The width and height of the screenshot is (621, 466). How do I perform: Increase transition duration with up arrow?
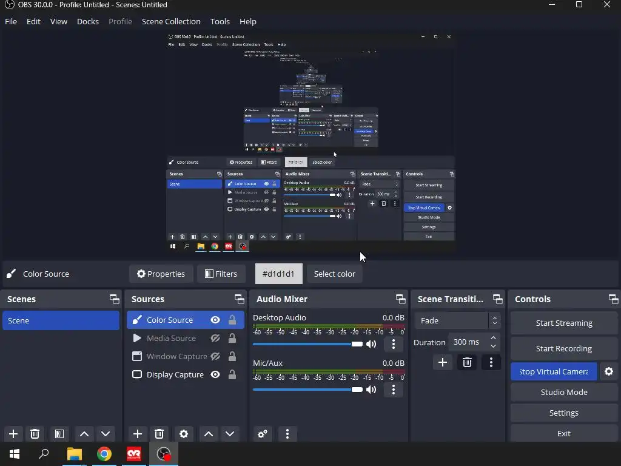pyautogui.click(x=493, y=338)
